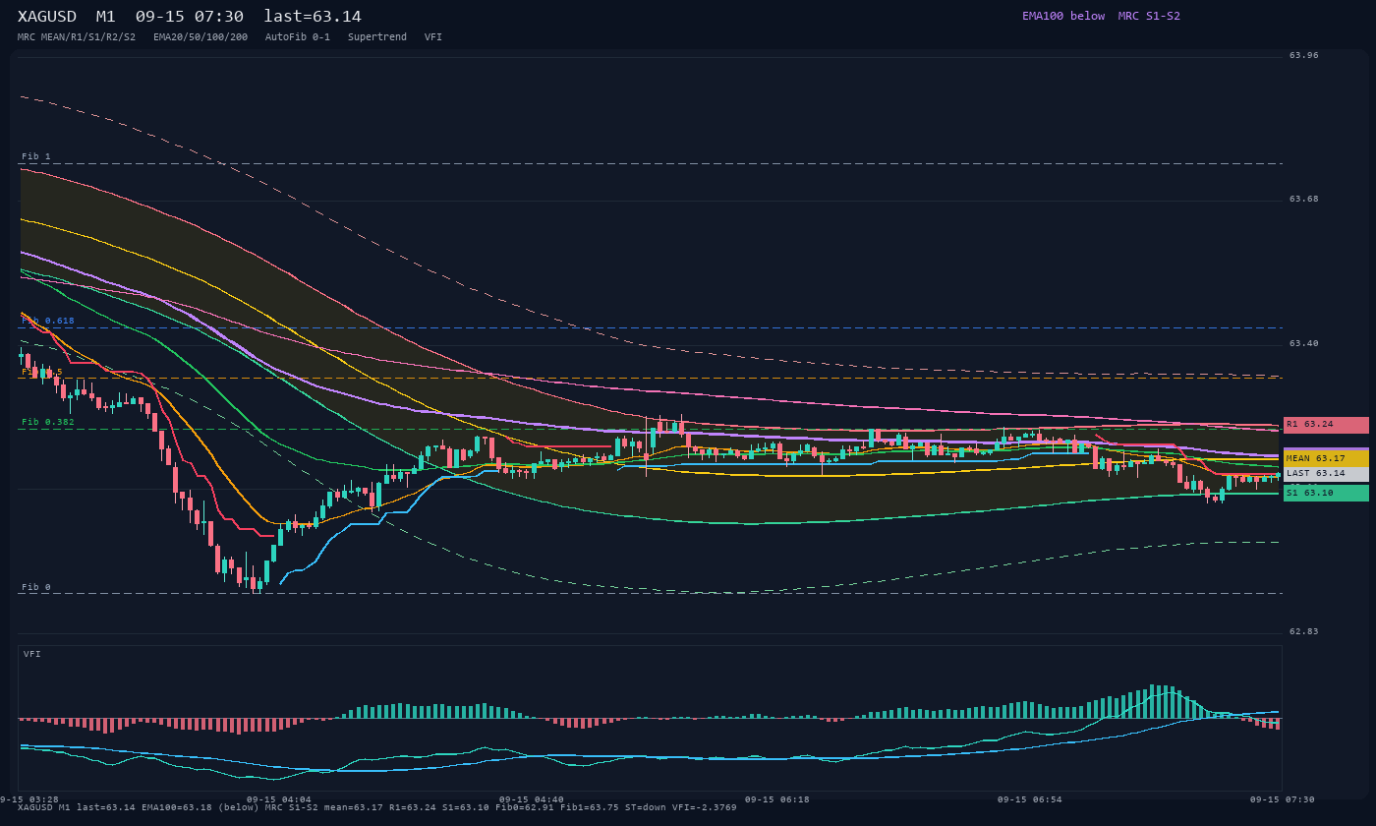Image resolution: width=1376 pixels, height=826 pixels.
Task: Select the "EMA20/50/100/200" legend entry
Action: (201, 37)
